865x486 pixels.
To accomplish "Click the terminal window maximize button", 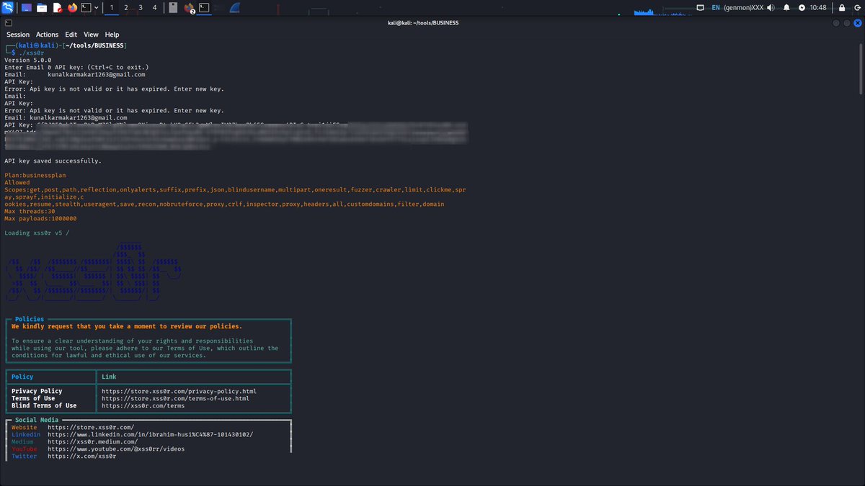I will pos(846,22).
